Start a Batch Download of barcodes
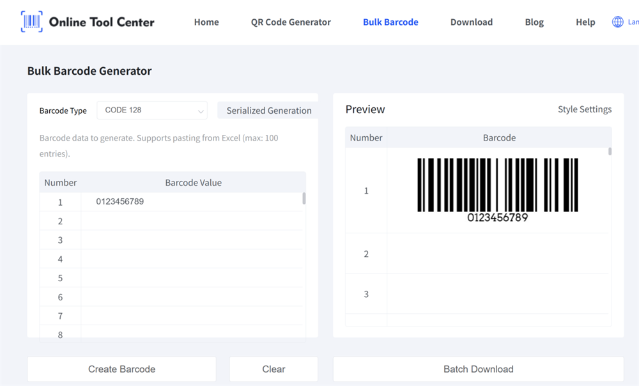This screenshot has width=639, height=386. 478,369
